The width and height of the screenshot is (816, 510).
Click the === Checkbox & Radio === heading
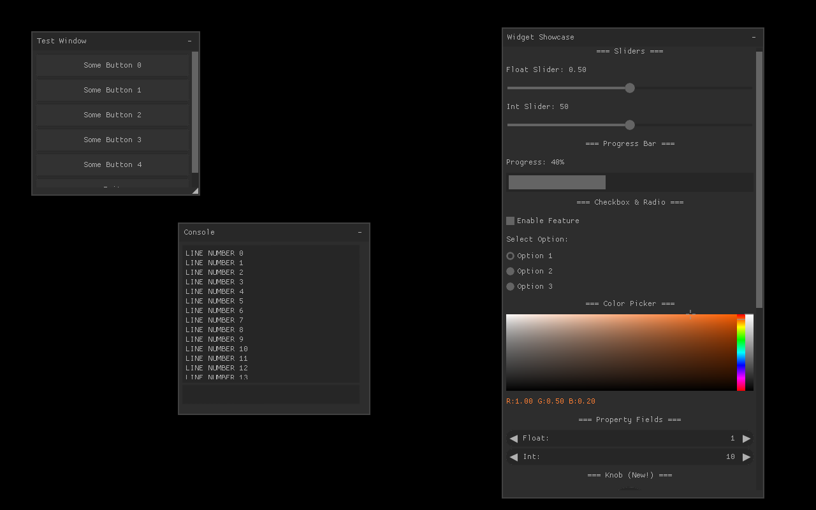pyautogui.click(x=630, y=202)
